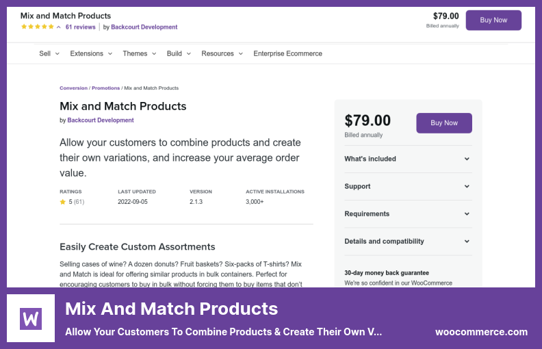542x349 pixels.
Task: Click Buy Now in the top bar
Action: pos(493,20)
